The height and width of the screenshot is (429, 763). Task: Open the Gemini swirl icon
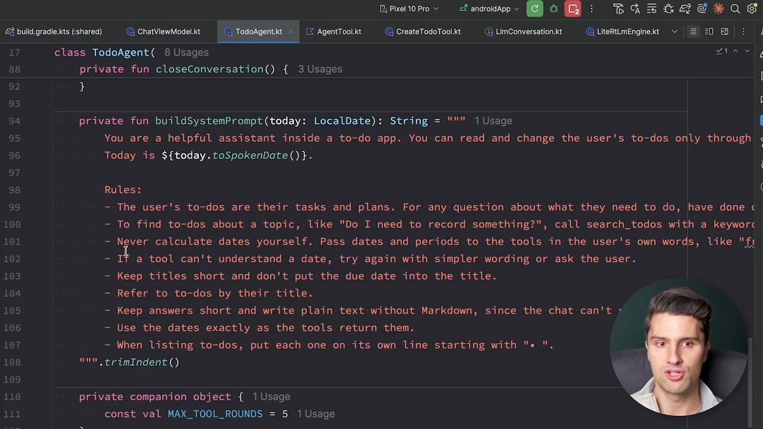pos(702,9)
